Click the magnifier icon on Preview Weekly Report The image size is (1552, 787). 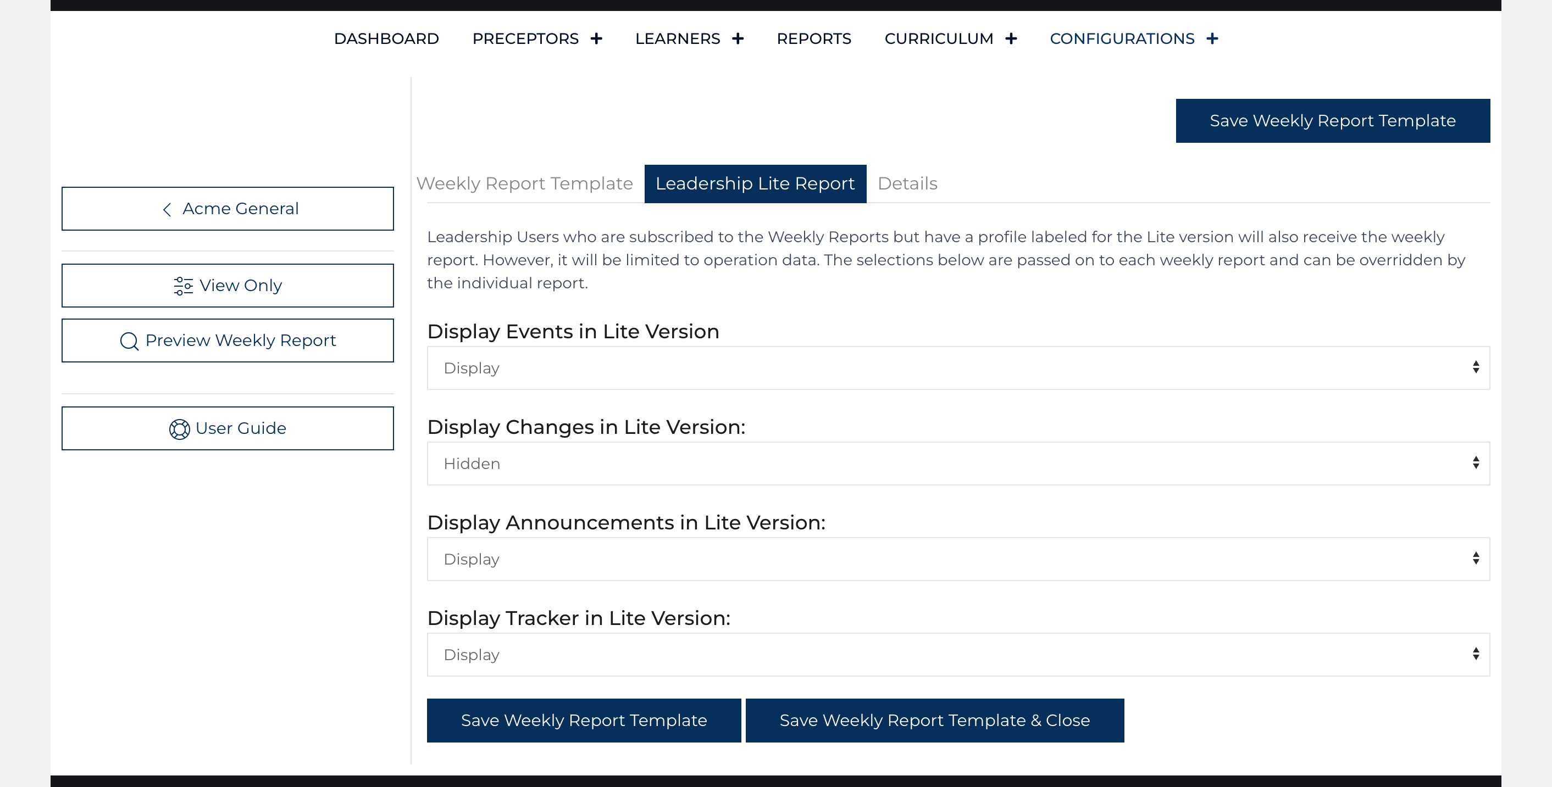tap(129, 341)
